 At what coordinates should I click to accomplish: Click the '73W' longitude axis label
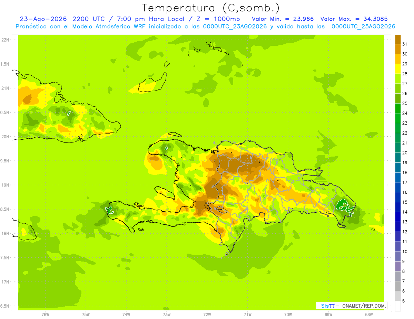point(166,314)
